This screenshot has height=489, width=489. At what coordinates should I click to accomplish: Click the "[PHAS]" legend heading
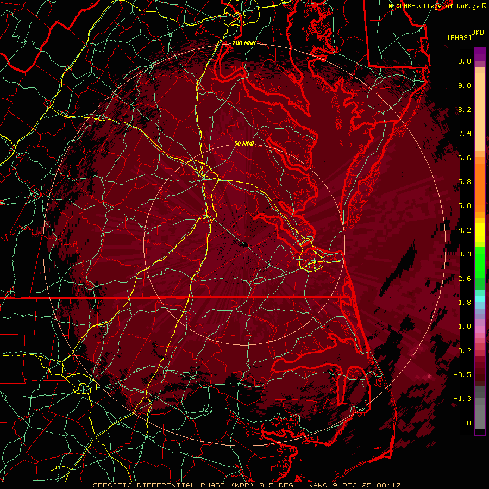tap(459, 37)
